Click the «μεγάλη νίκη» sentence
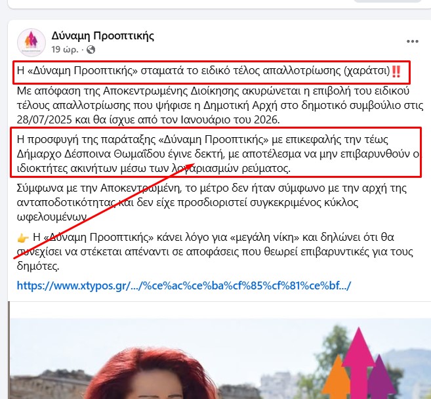 coord(215,251)
